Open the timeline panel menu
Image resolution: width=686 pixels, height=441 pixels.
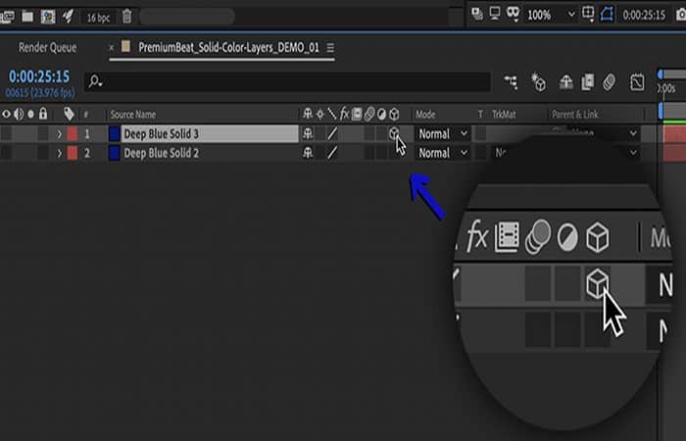tap(330, 47)
